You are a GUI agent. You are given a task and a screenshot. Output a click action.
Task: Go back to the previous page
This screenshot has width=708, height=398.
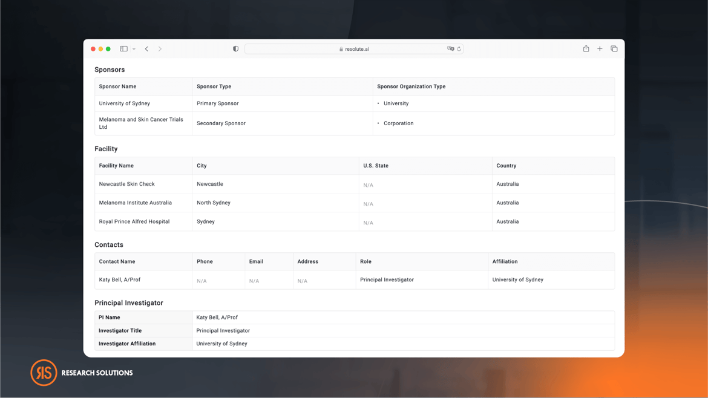146,49
